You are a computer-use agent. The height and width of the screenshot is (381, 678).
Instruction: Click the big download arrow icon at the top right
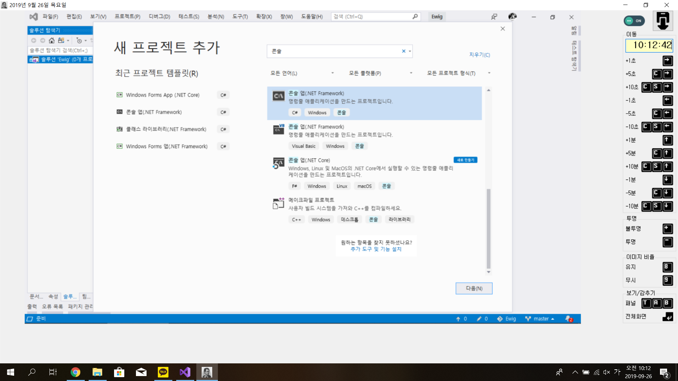[x=662, y=21]
